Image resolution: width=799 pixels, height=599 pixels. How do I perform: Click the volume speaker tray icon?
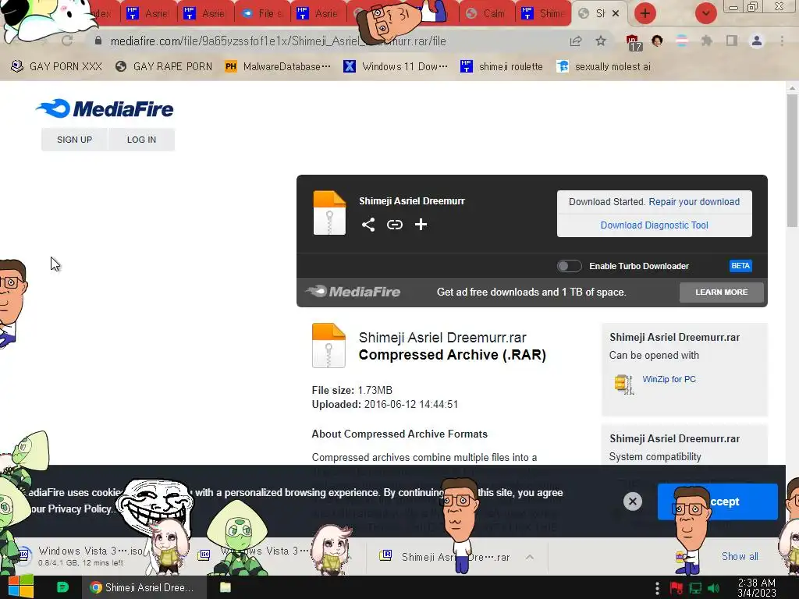coord(713,588)
